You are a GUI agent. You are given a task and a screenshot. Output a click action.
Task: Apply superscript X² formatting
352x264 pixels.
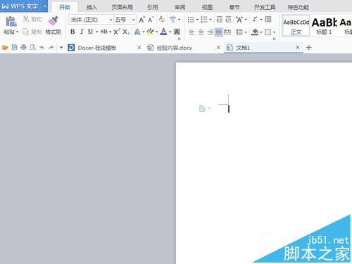117,32
